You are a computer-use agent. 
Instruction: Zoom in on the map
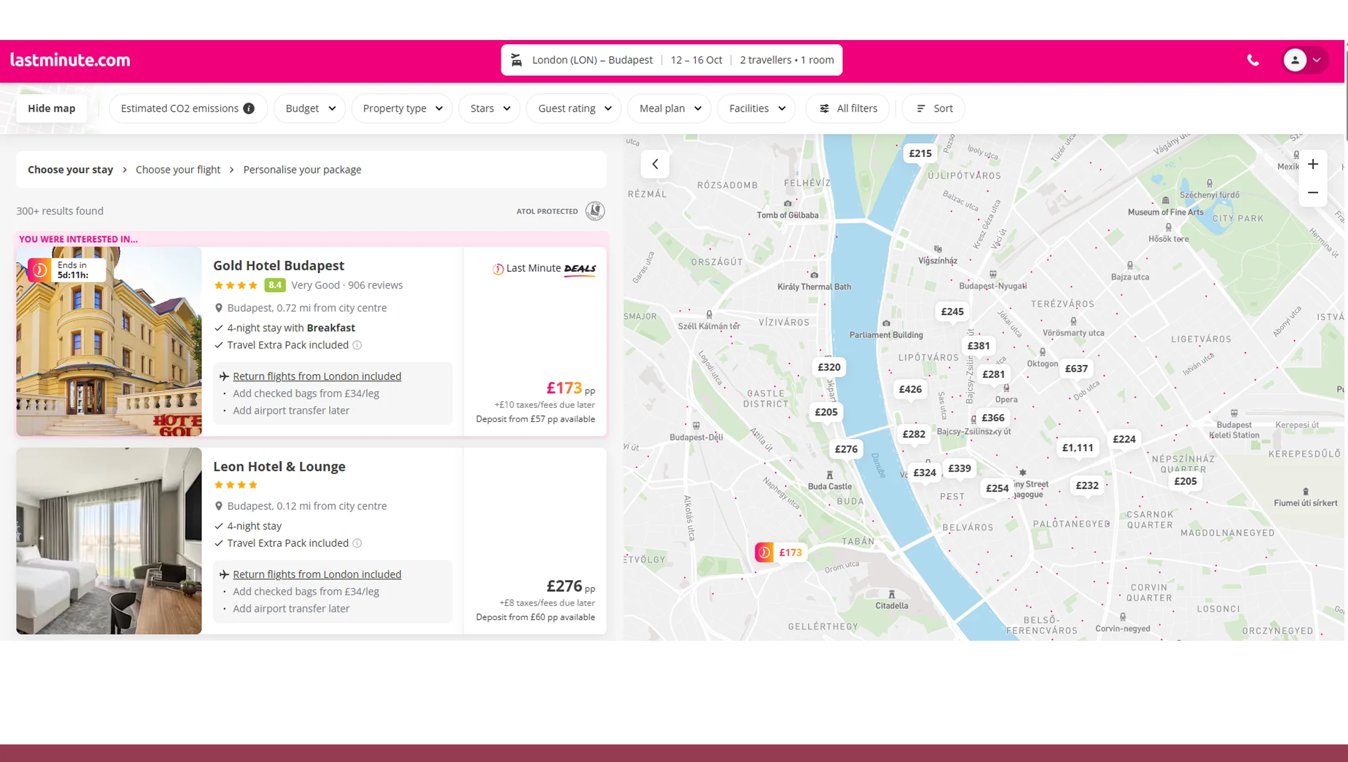[x=1312, y=164]
